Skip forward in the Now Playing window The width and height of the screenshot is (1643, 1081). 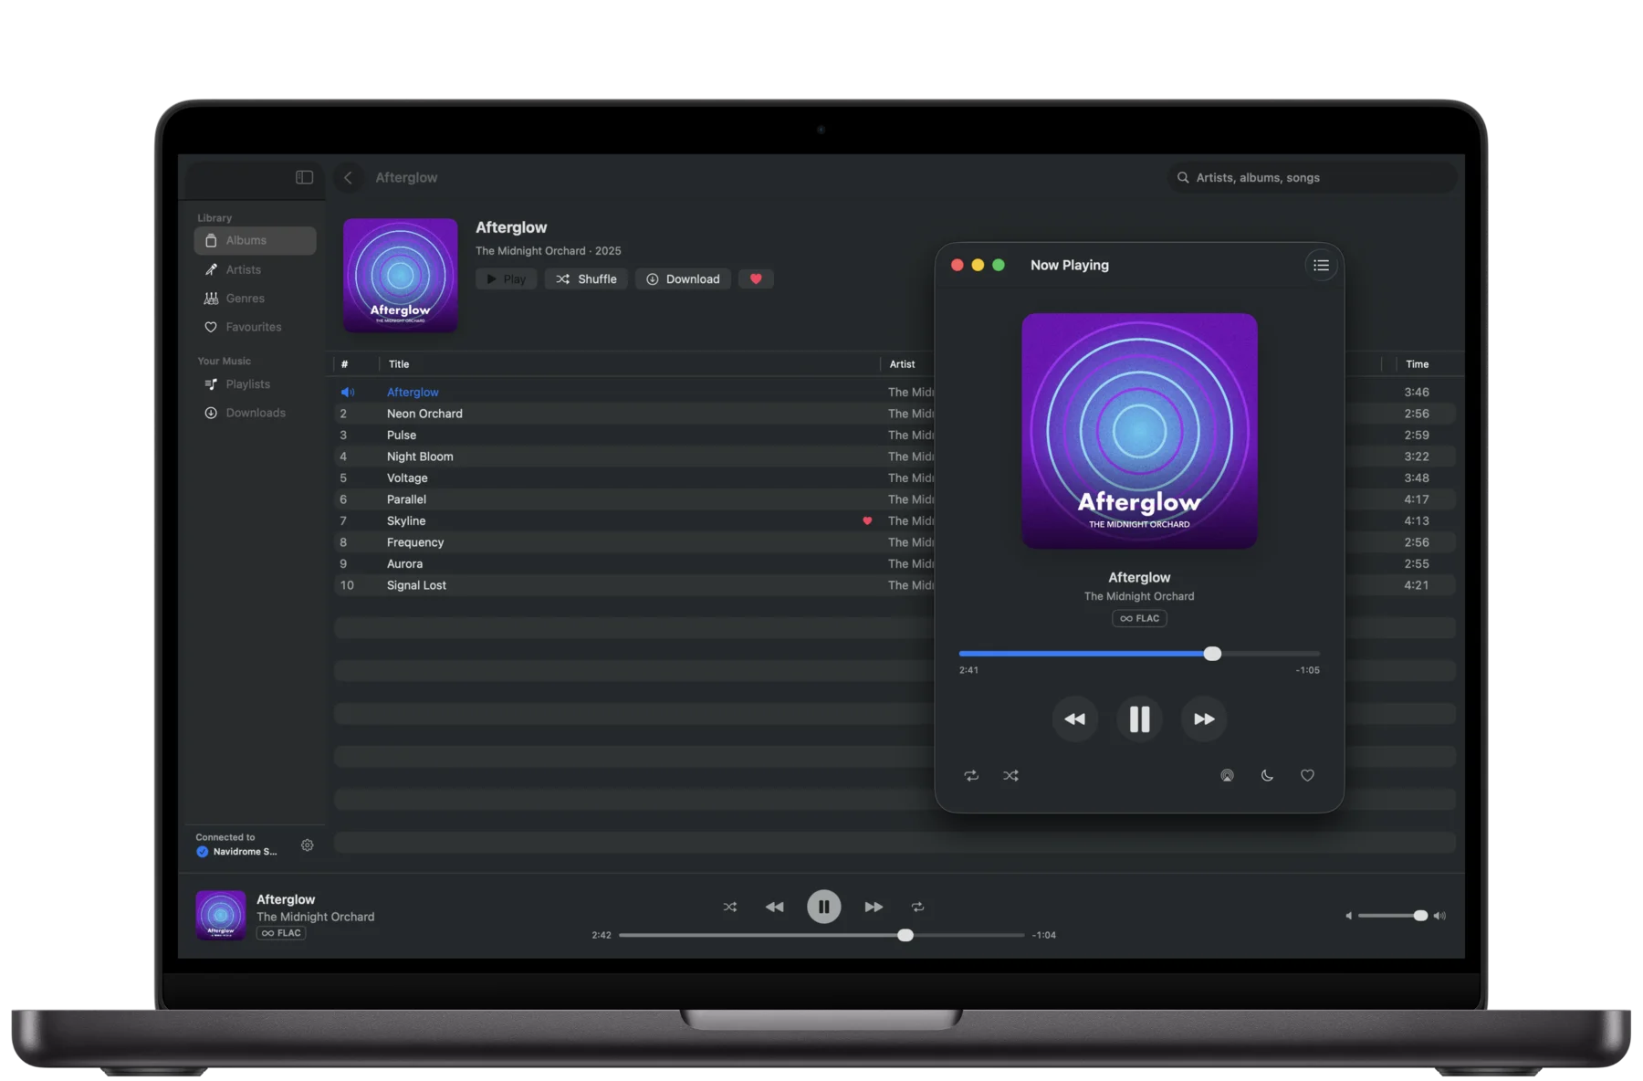(x=1204, y=719)
